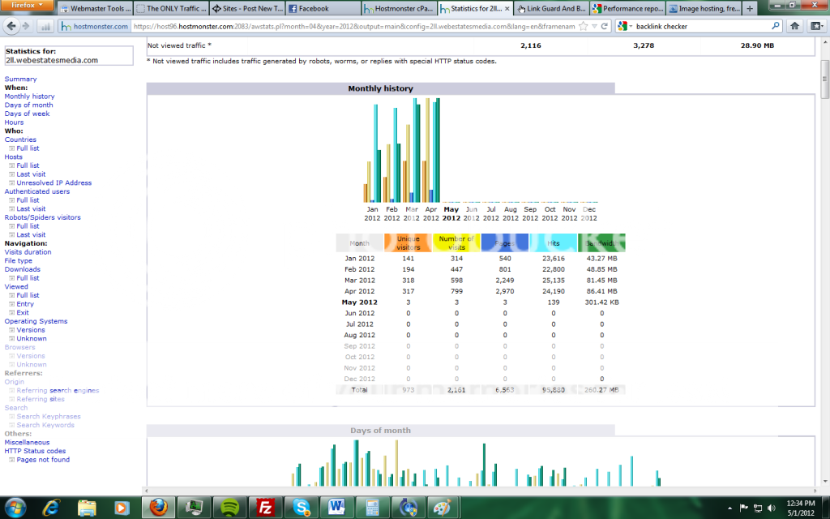Click Last visit icon under Hosts
Viewport: 830px width, 519px height.
11,174
